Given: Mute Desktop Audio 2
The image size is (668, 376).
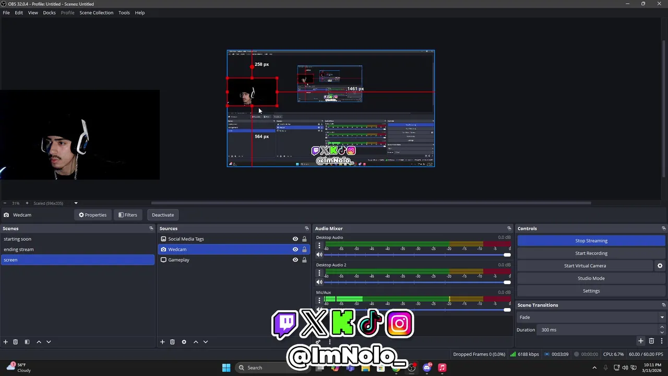Looking at the screenshot, I should pos(319,283).
